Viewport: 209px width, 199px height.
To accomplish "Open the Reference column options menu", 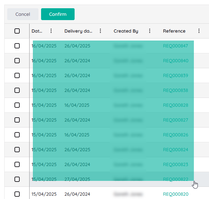I will point(199,31).
